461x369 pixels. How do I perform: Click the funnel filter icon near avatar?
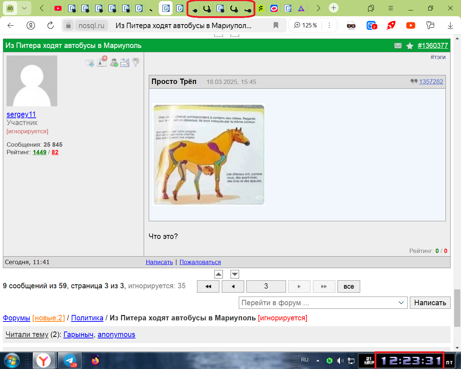coord(136,62)
